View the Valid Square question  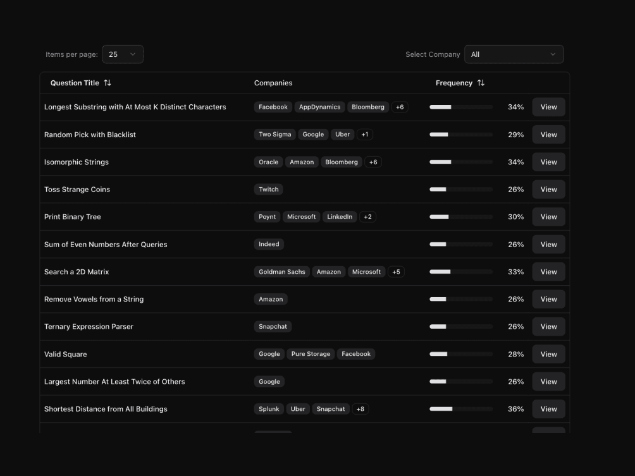tap(548, 354)
